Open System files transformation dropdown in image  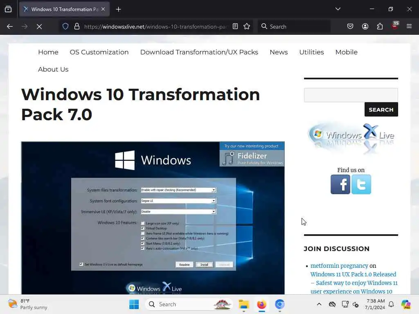[178, 190]
